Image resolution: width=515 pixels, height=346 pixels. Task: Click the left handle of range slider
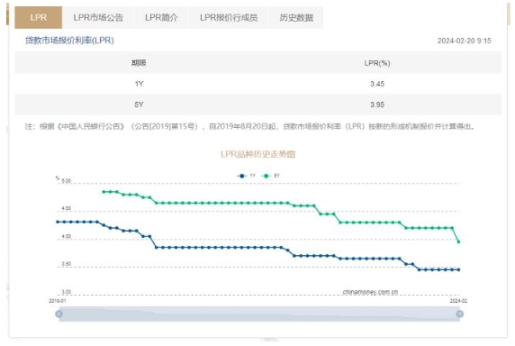[x=59, y=314]
